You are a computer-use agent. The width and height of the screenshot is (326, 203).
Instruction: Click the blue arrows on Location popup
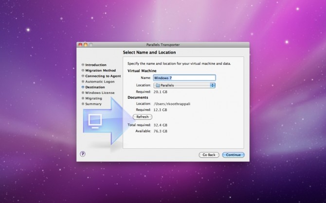click(213, 85)
